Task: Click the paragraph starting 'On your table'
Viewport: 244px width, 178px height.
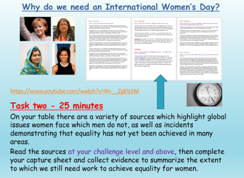Action: (118, 129)
